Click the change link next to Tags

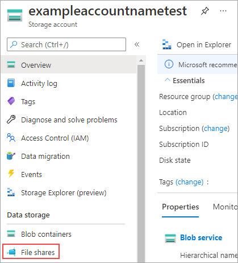tap(190, 182)
